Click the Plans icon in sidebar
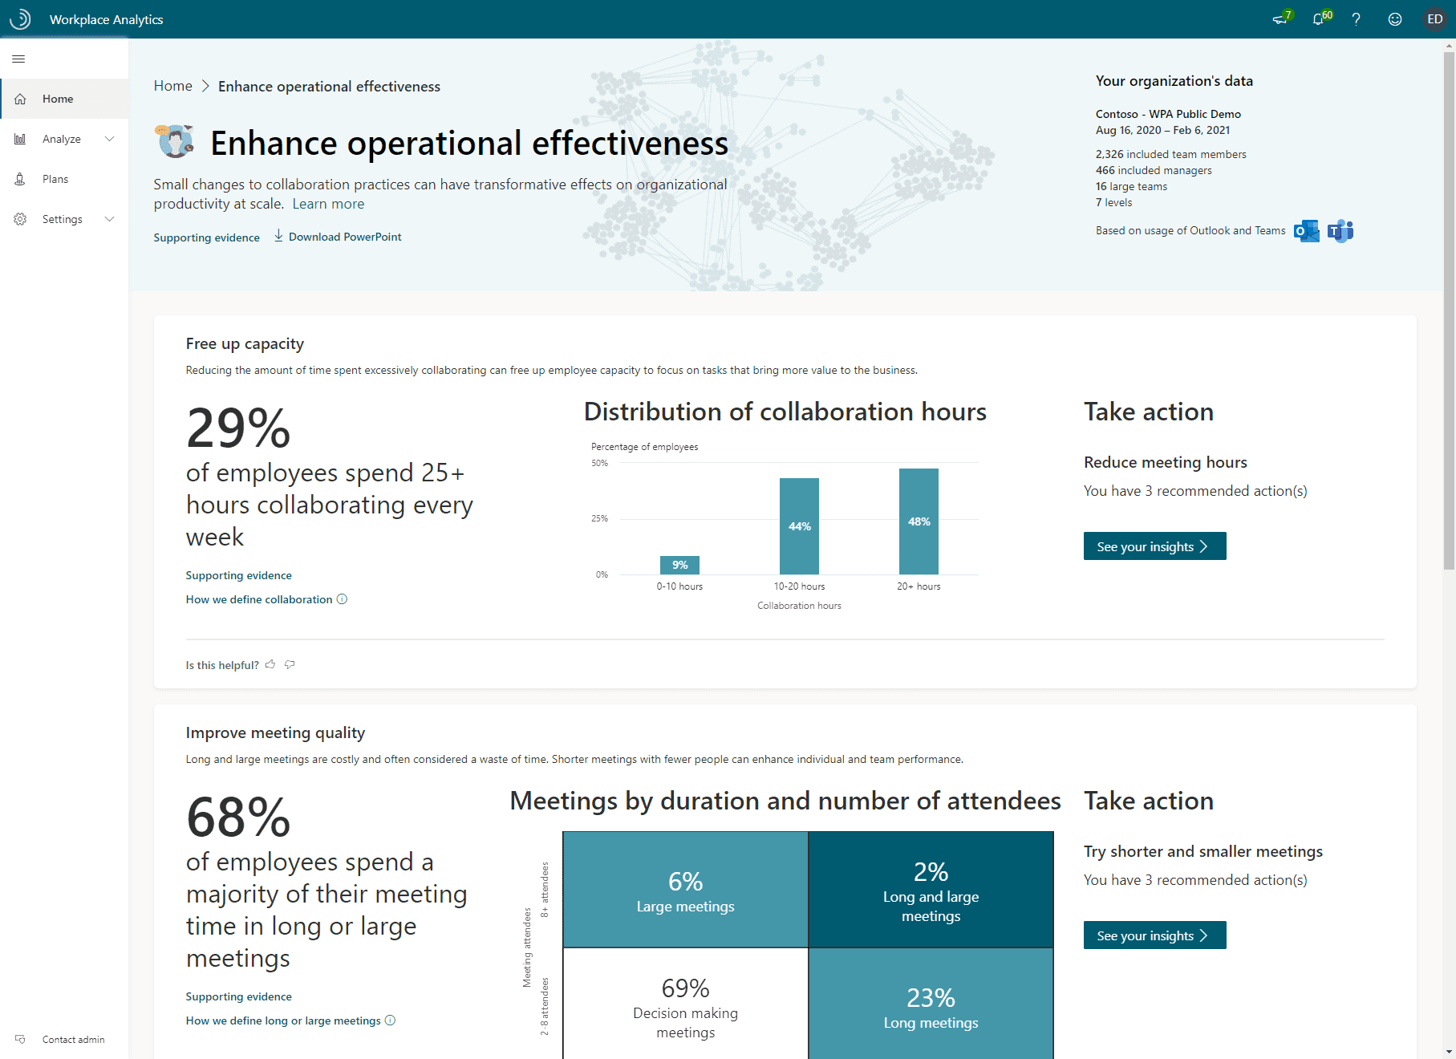The width and height of the screenshot is (1456, 1059). (x=20, y=179)
